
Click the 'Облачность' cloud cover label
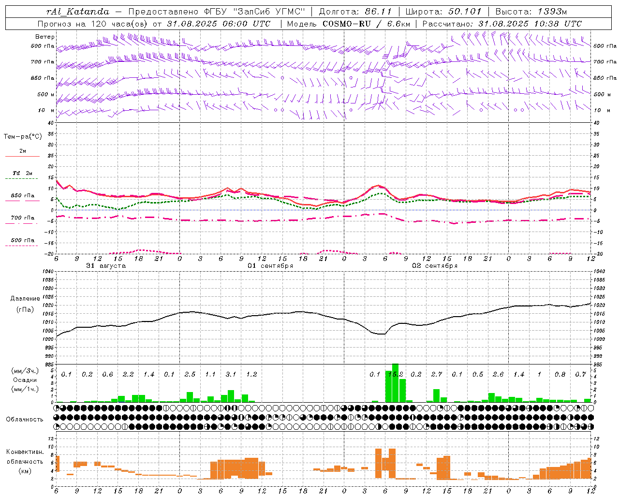[x=25, y=419]
